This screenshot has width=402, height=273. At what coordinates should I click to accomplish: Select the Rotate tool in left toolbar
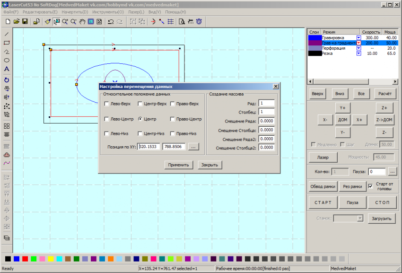[x=7, y=80]
